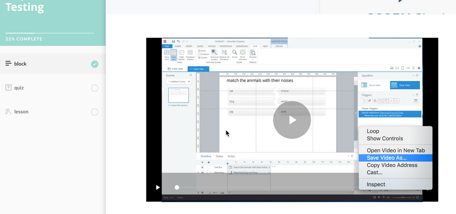Click the settings gear icon near device previews

coord(419,68)
